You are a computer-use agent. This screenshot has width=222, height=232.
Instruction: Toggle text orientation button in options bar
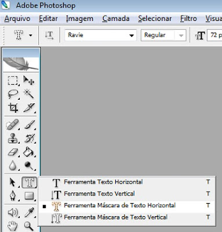pos(49,35)
